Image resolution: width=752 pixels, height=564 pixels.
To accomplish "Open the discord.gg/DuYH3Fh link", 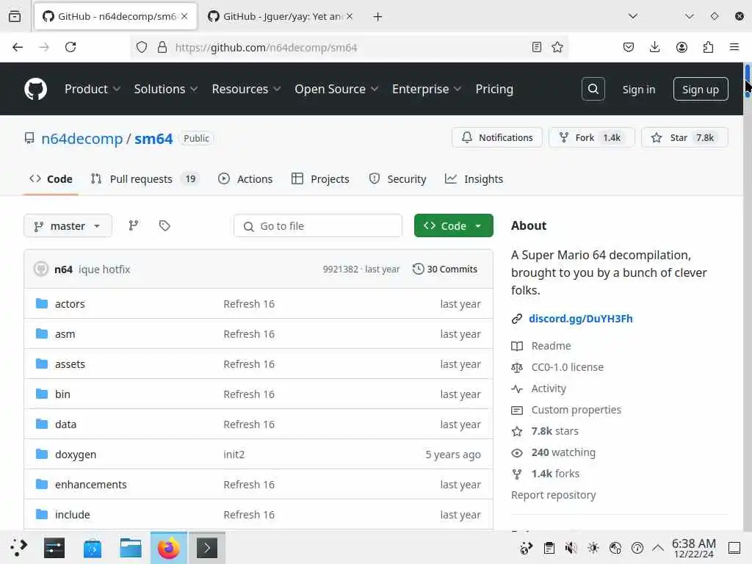I will (x=580, y=319).
